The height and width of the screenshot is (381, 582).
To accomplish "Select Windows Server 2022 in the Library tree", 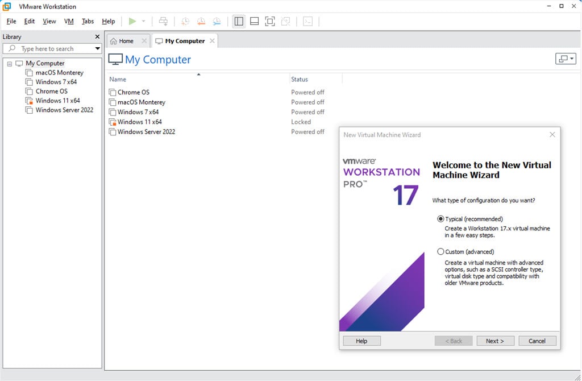I will click(64, 110).
